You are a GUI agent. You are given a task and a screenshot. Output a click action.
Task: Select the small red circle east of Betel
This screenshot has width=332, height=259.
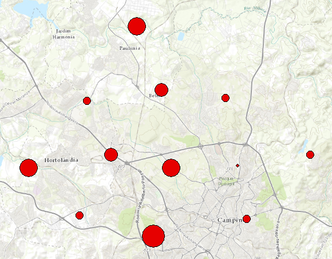click(x=226, y=98)
